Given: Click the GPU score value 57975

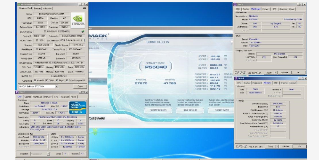Looking at the screenshot, I should click(x=141, y=83).
